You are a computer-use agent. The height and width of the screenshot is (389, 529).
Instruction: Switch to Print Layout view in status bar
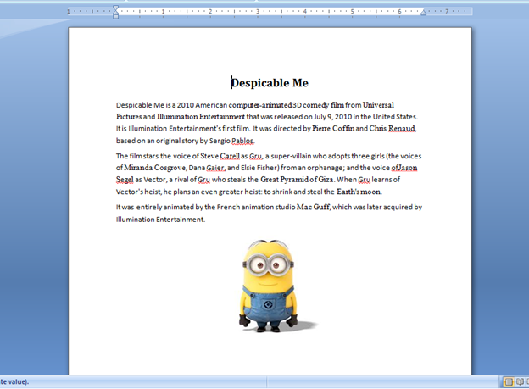point(509,382)
